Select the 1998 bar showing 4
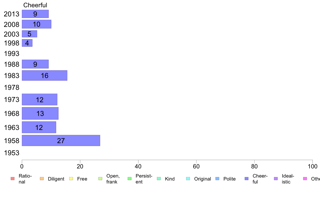 (27, 43)
